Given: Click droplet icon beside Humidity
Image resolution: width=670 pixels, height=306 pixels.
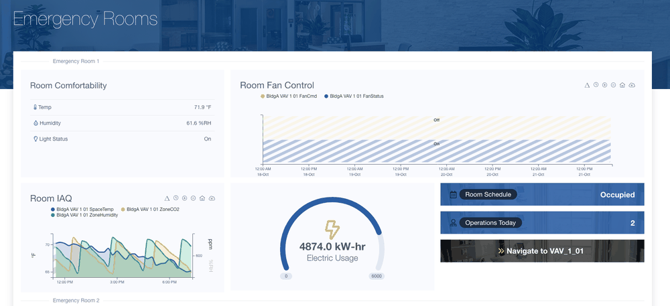Looking at the screenshot, I should [x=36, y=123].
